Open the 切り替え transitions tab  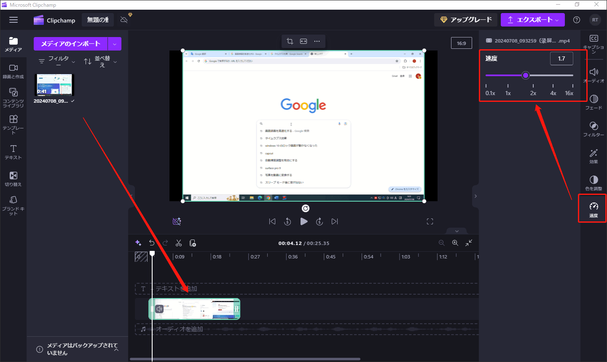point(13,179)
